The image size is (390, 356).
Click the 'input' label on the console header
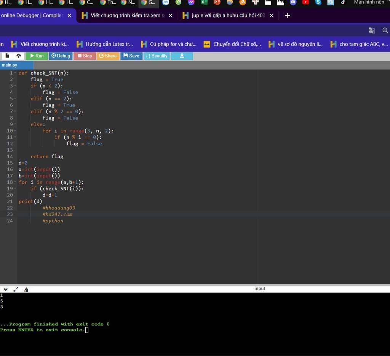(260, 288)
